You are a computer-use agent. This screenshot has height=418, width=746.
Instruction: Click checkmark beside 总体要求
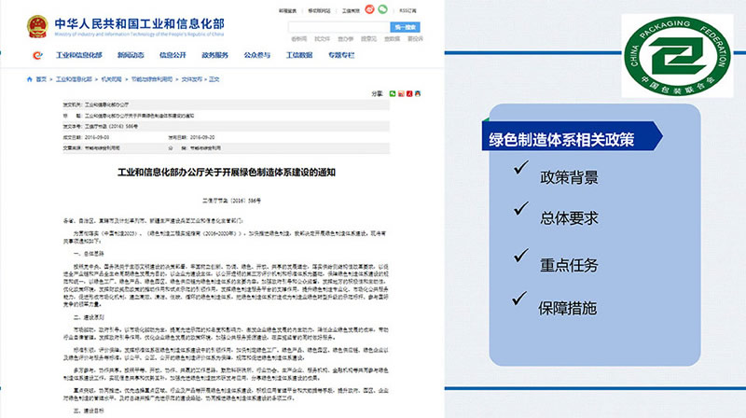click(x=521, y=208)
